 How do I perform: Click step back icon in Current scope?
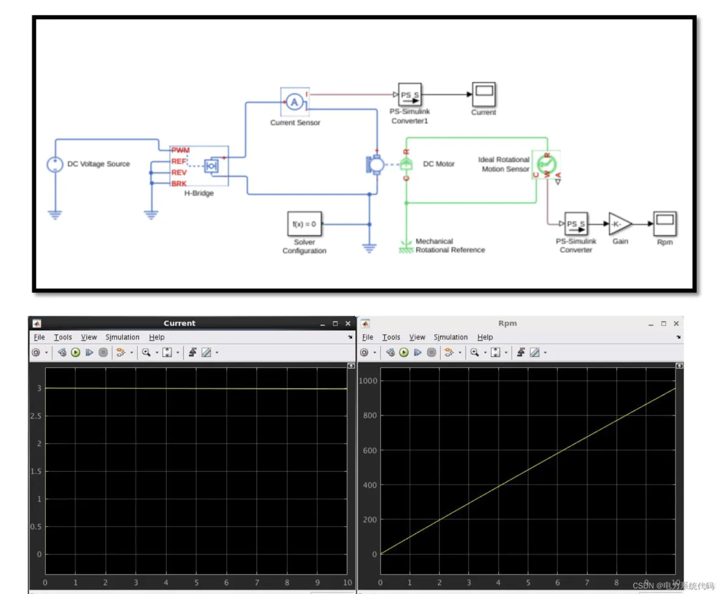[62, 353]
